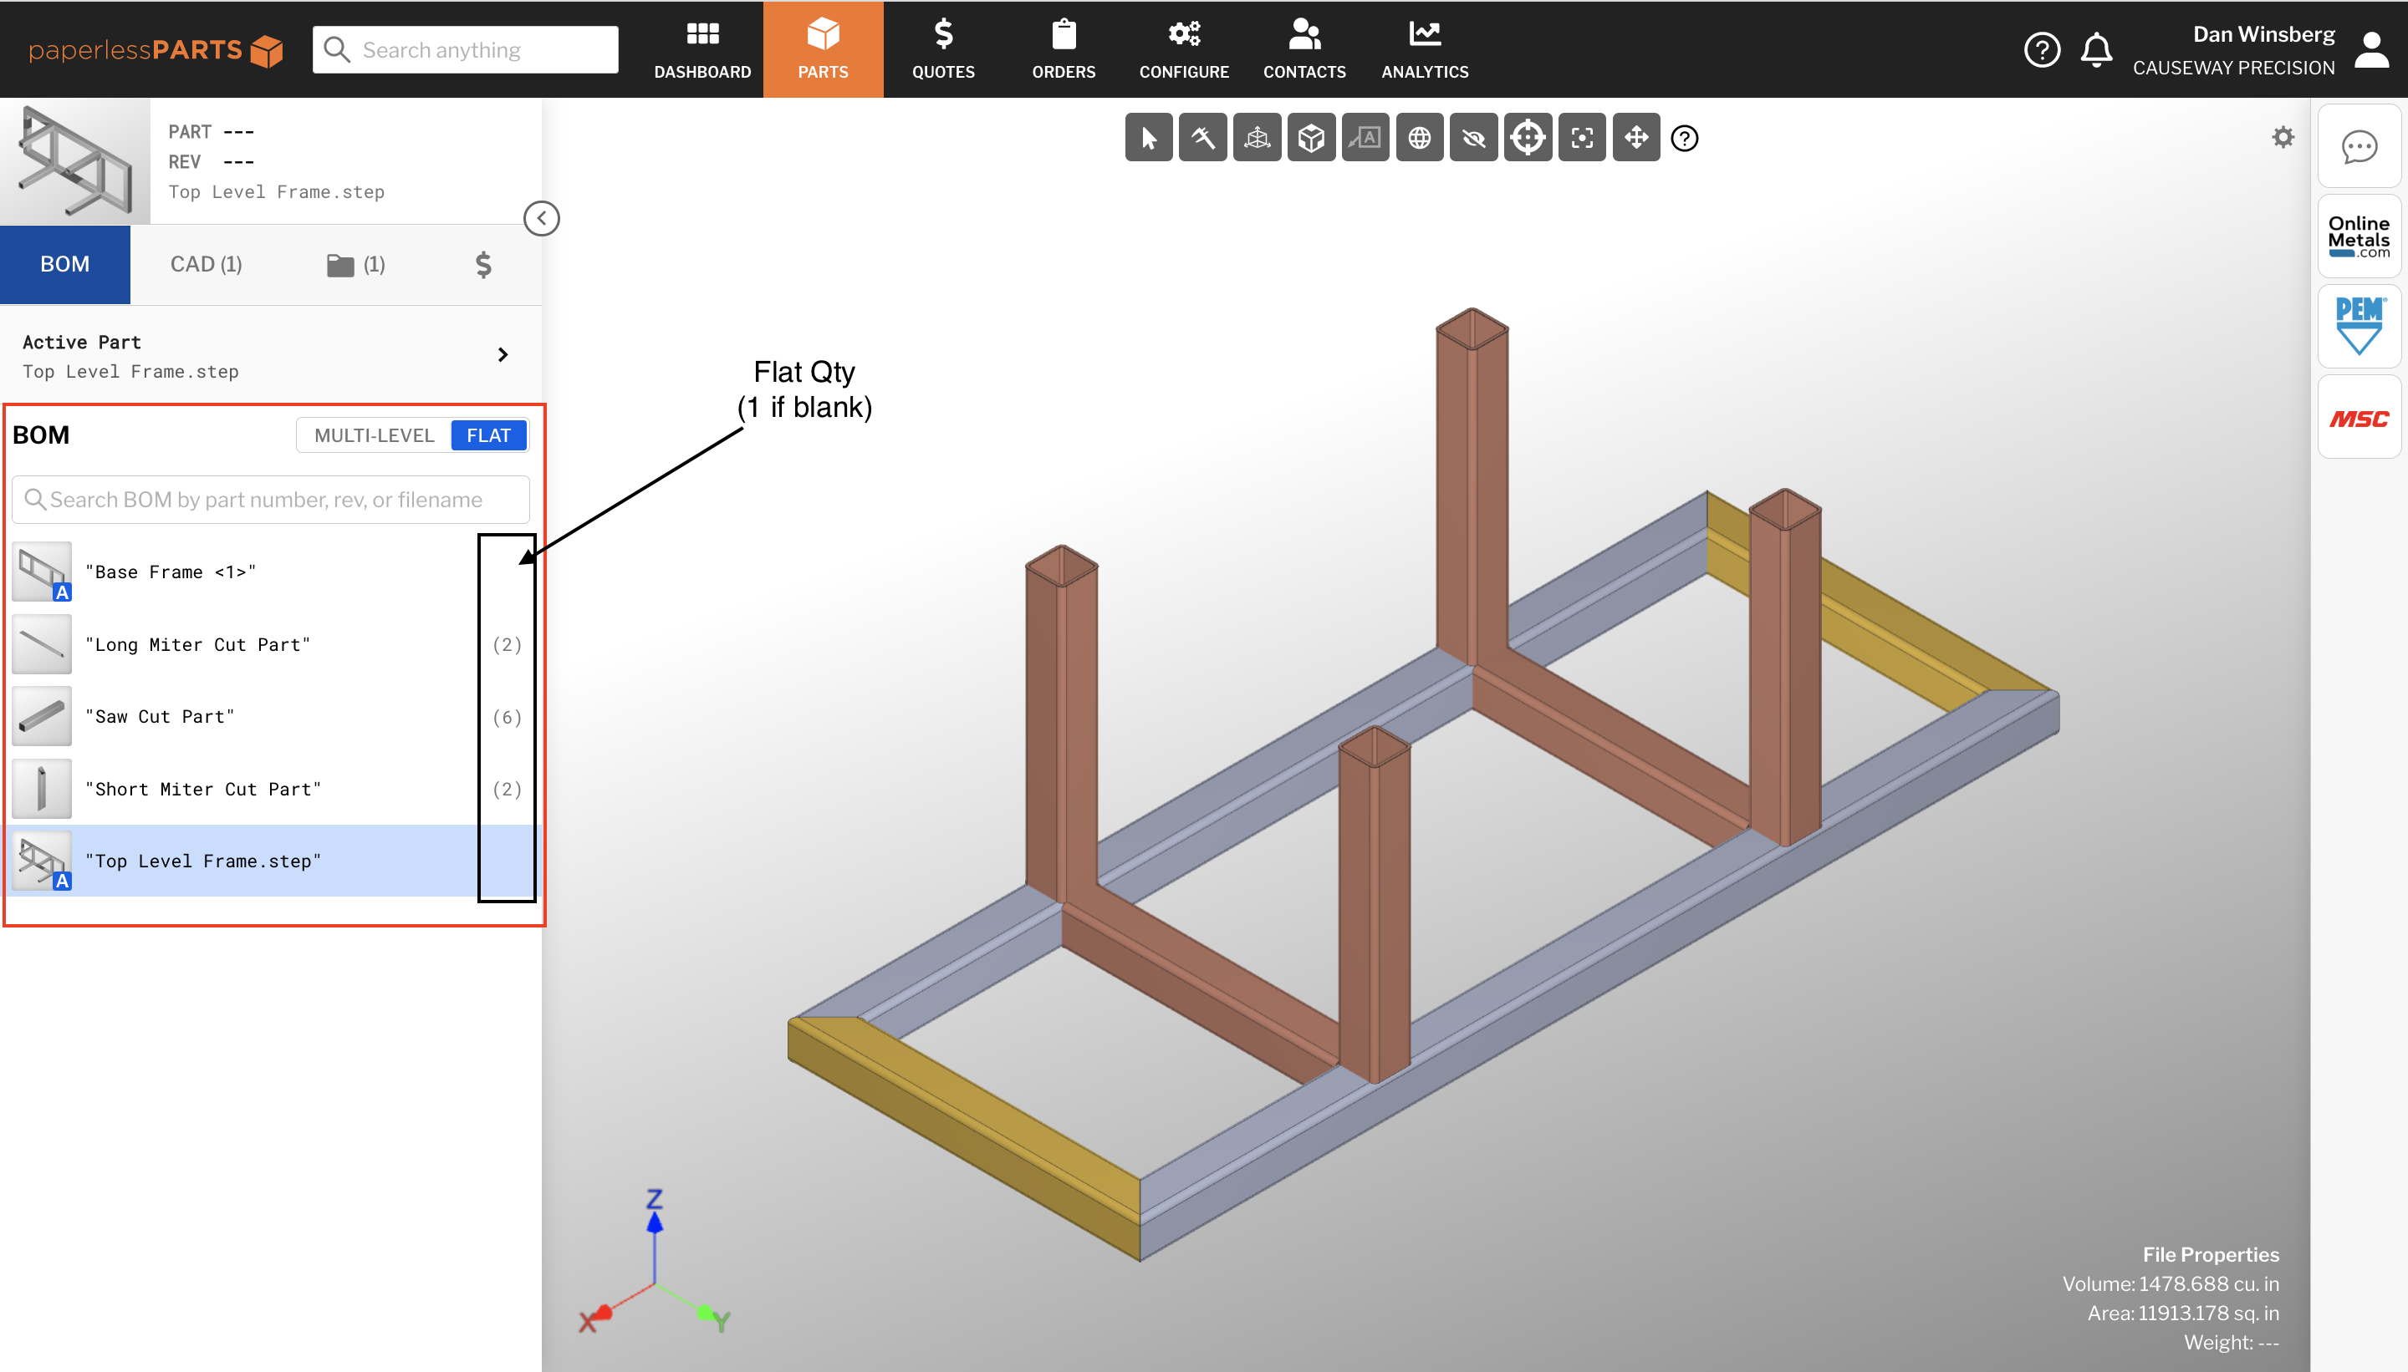Switch to the CAD tab
The height and width of the screenshot is (1372, 2408).
206,264
